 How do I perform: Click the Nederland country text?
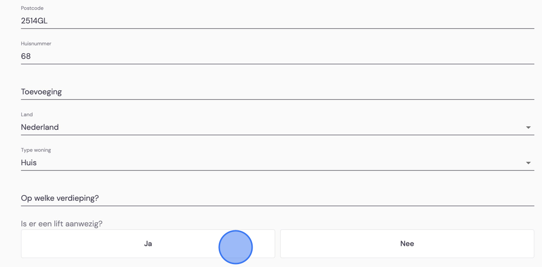(40, 127)
